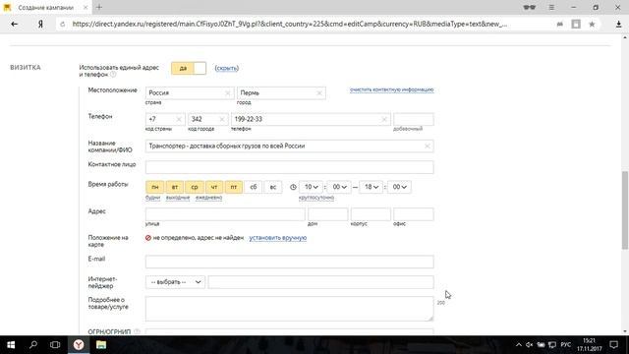629x354 pixels.
Task: Clear the company name field
Action: pos(428,147)
